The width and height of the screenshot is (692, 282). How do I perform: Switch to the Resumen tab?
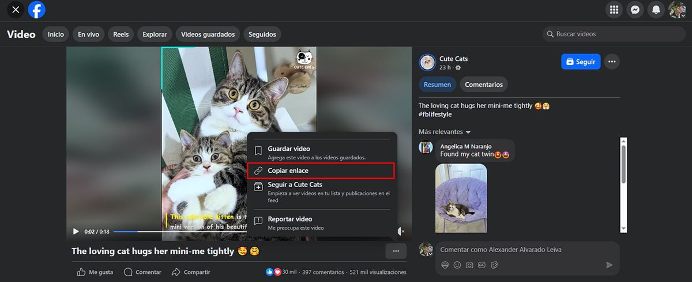(x=438, y=85)
